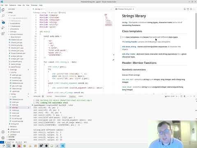Split the terminal using the split icon
Viewport: 197px width, 148px height.
pyautogui.click(x=181, y=96)
